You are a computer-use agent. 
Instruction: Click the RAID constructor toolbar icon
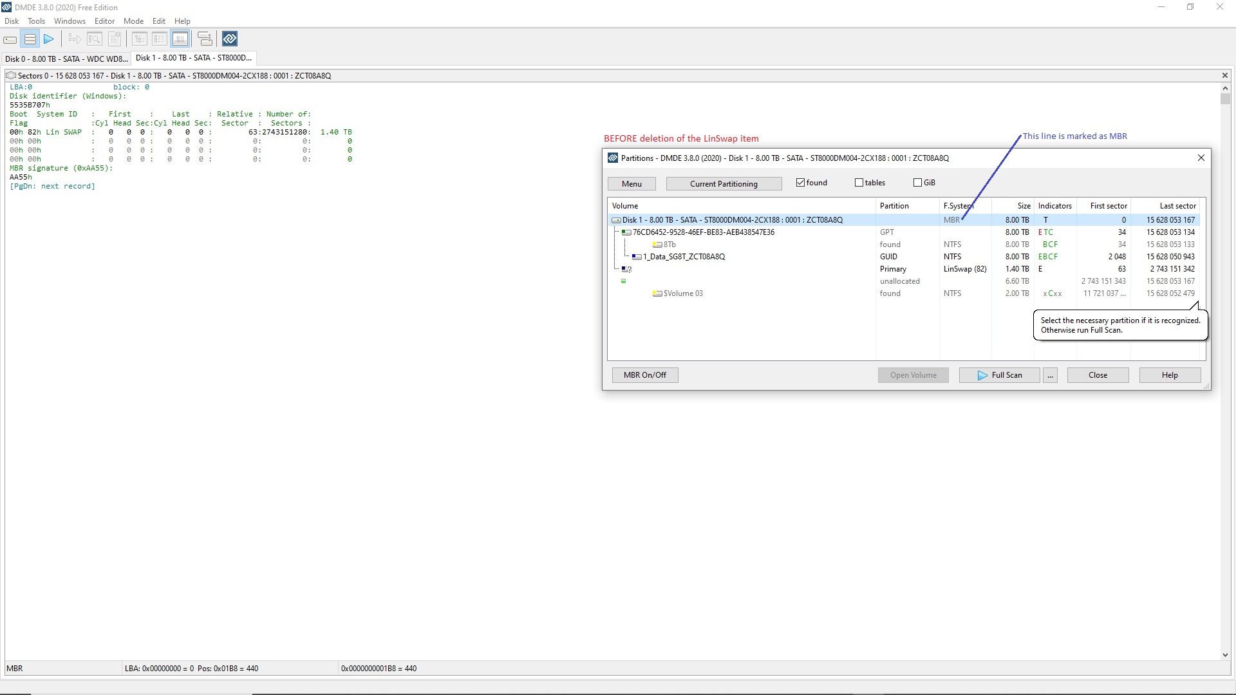click(x=205, y=39)
